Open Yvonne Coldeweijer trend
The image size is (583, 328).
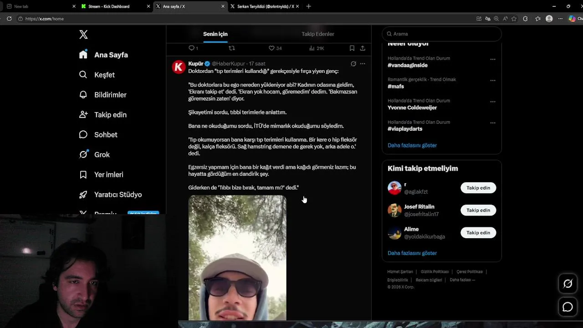[412, 108]
